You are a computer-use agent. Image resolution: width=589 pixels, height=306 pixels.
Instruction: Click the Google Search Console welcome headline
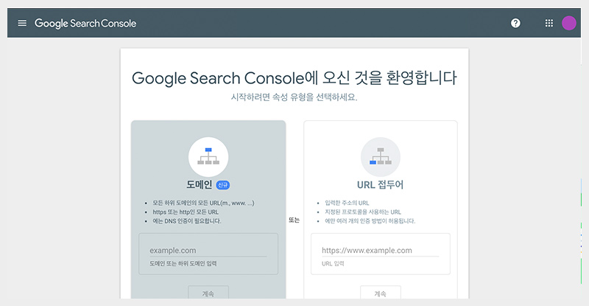click(x=294, y=77)
